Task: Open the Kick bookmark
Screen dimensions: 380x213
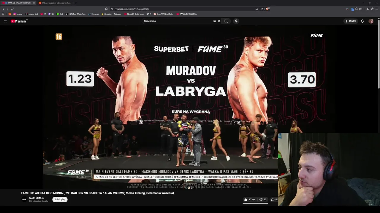Action: pos(60,14)
